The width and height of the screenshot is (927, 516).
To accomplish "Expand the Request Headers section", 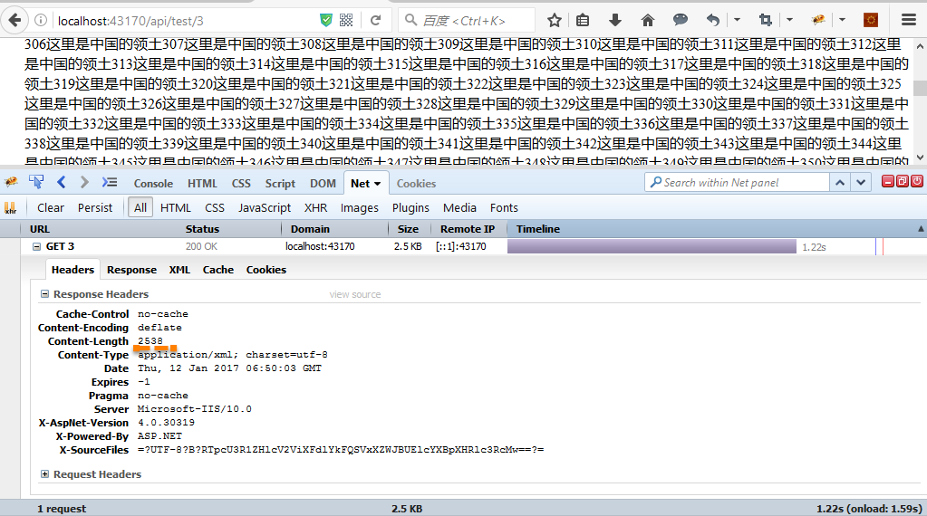I will click(44, 473).
